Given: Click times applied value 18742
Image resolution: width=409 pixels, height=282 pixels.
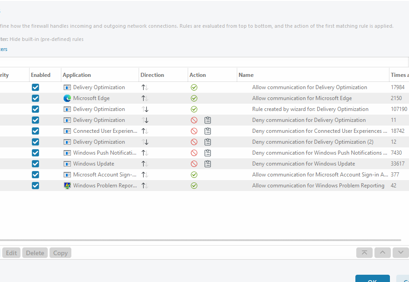Looking at the screenshot, I should pyautogui.click(x=398, y=131).
